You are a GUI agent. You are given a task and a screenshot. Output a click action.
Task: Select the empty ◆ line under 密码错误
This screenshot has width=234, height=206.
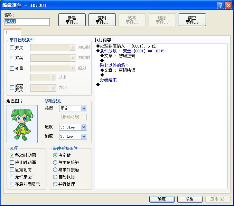102,75
